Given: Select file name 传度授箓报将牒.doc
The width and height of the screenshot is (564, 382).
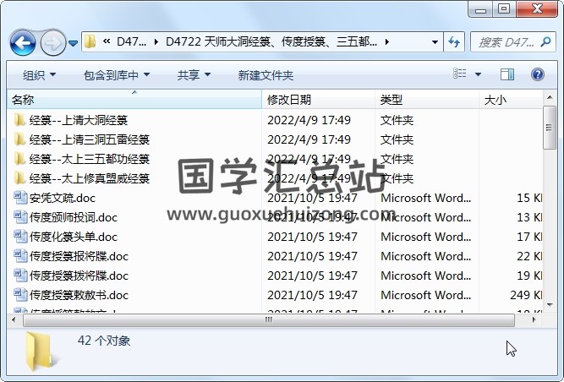Looking at the screenshot, I should [79, 256].
